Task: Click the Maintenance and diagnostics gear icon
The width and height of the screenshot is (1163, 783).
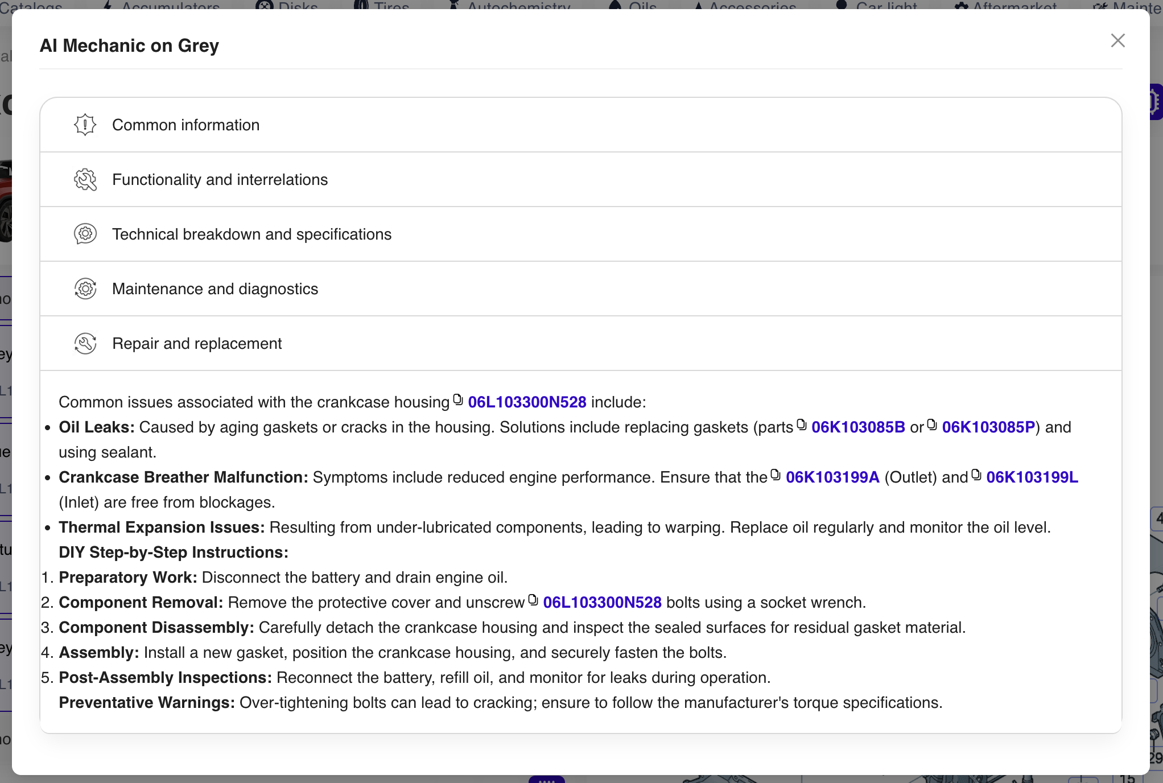Action: pos(85,289)
